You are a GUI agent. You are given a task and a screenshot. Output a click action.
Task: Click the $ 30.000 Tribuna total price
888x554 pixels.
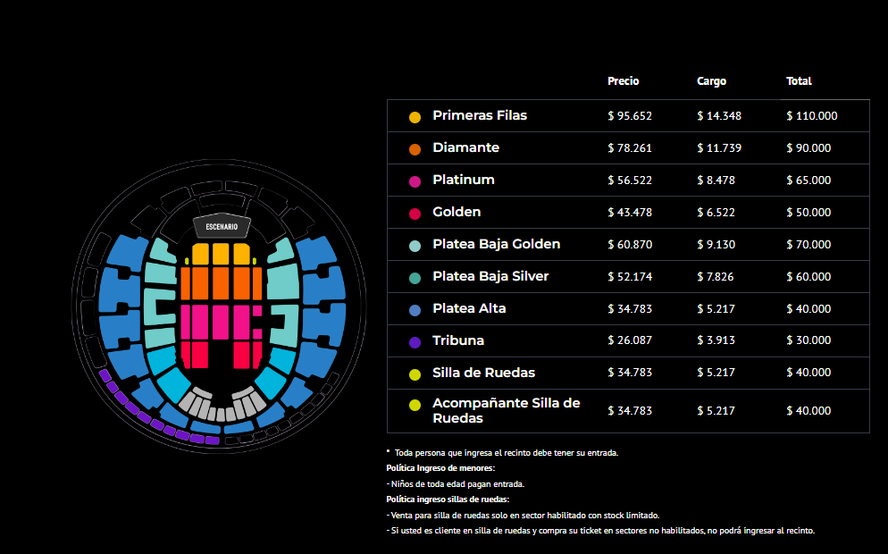coord(808,340)
